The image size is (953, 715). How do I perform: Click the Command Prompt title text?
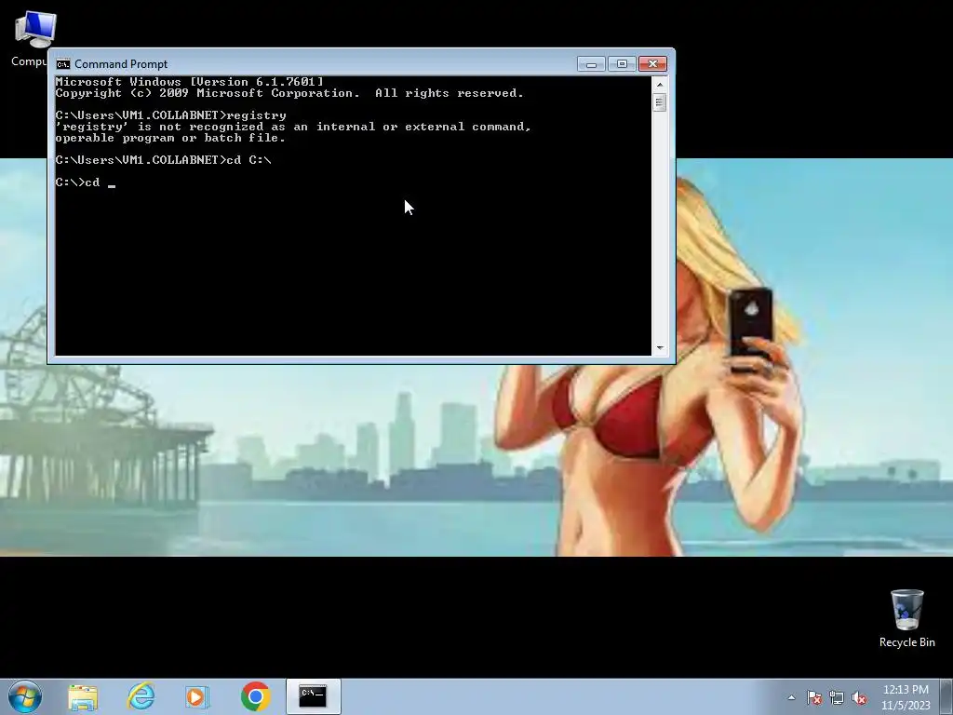[121, 64]
